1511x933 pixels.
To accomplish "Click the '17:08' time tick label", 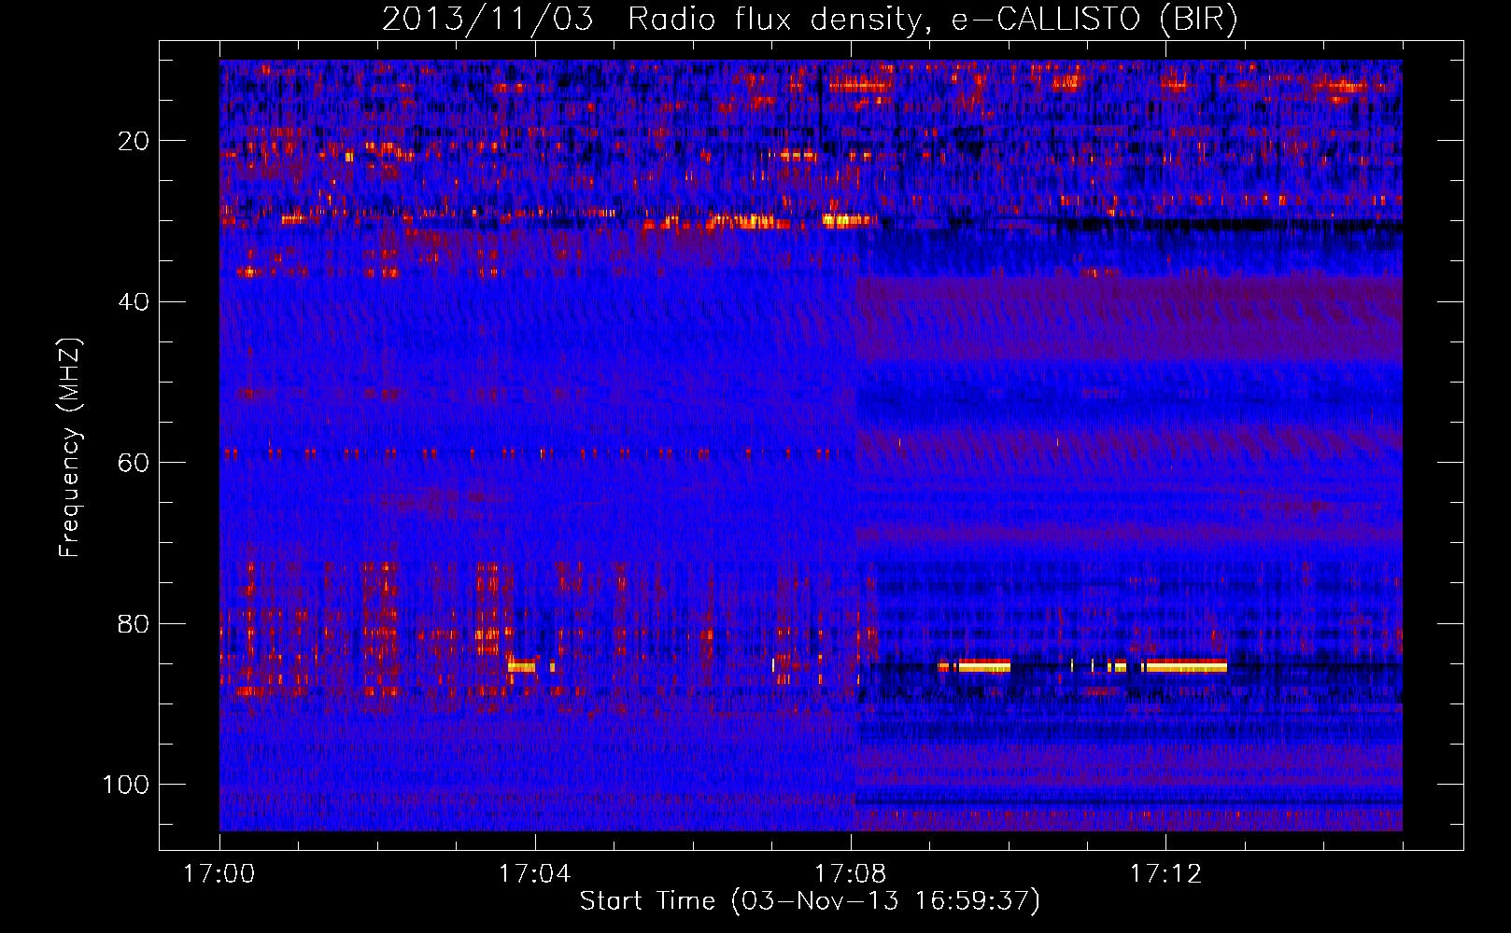I will [851, 873].
